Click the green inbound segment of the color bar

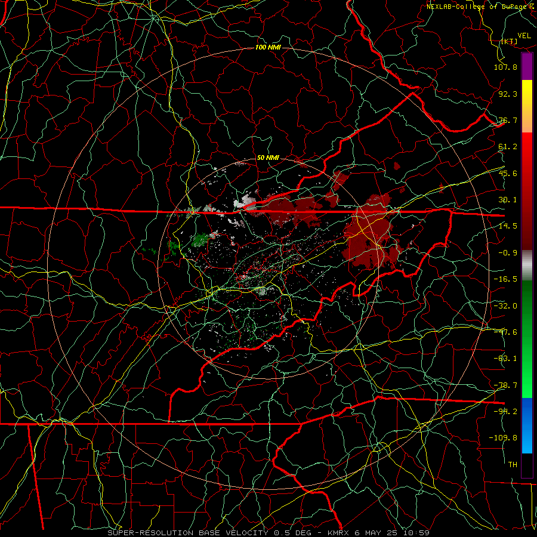527,339
